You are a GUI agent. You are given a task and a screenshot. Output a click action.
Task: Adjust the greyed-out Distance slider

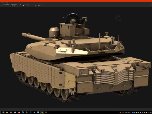coord(29,6)
